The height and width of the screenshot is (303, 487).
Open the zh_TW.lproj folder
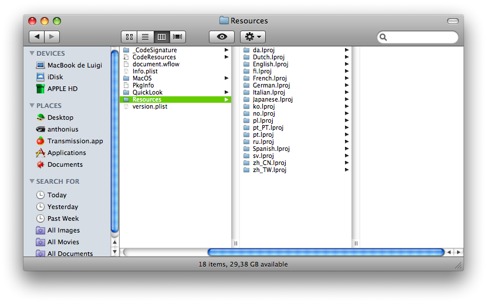pos(296,170)
